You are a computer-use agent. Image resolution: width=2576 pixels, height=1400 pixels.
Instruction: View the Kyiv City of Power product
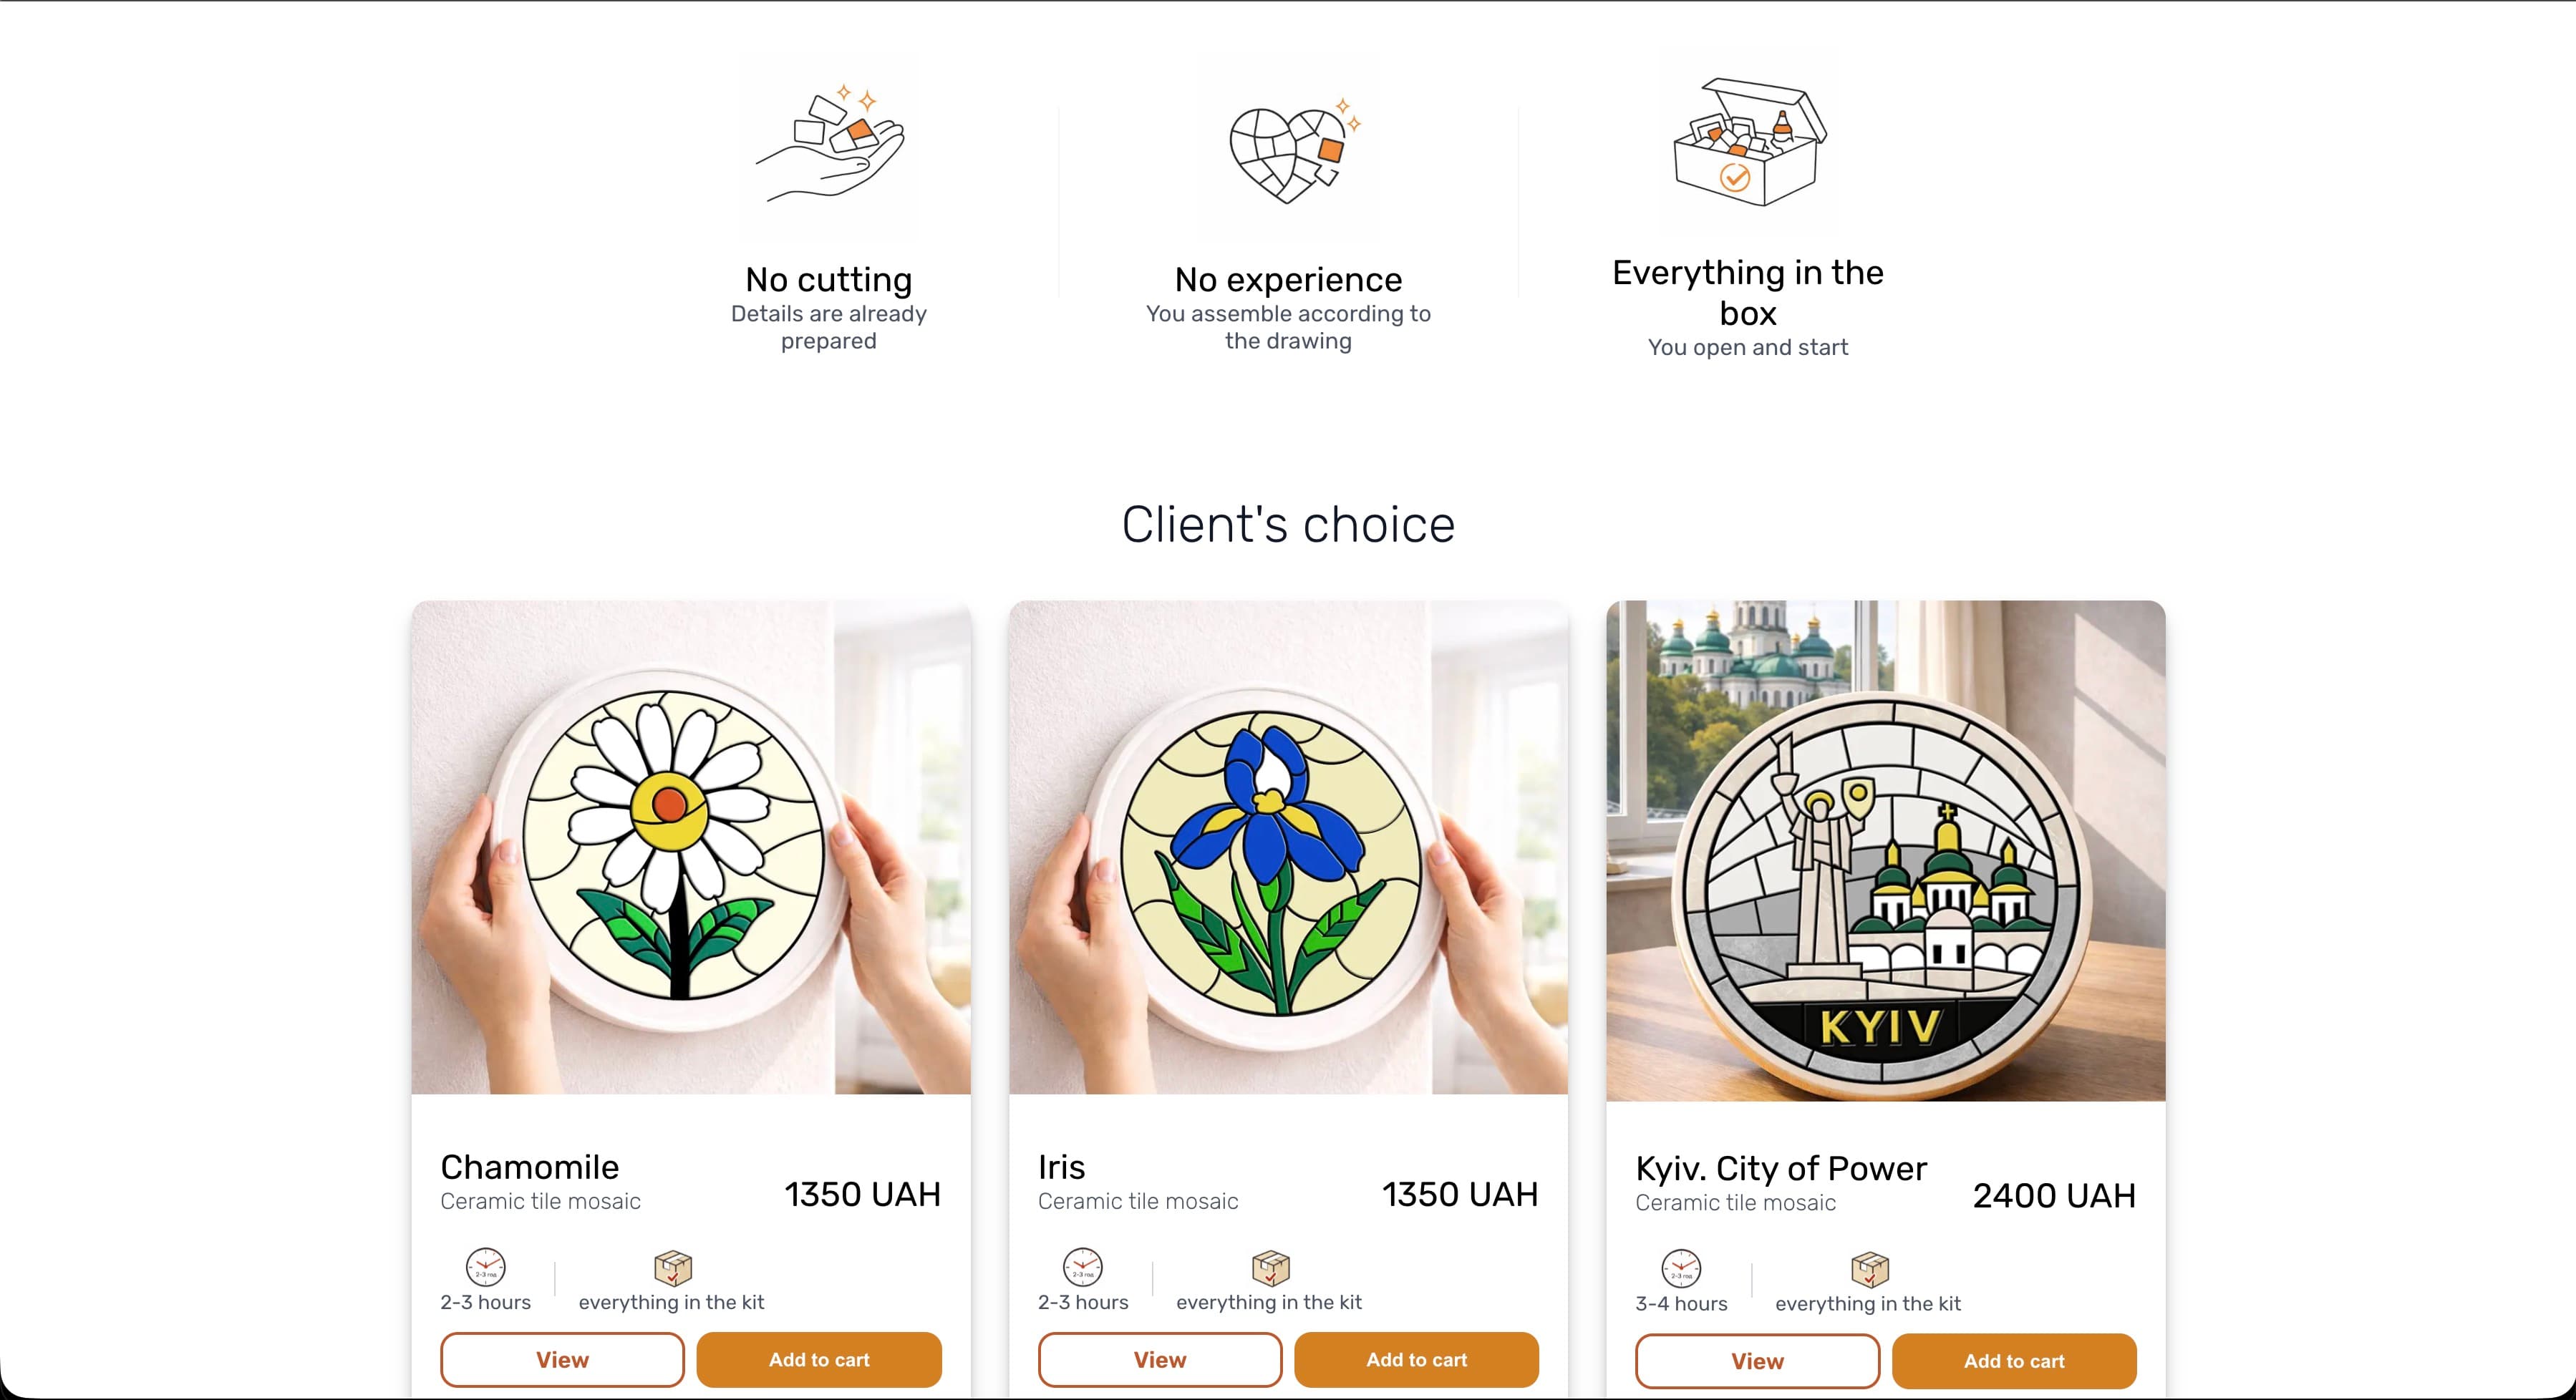(1757, 1361)
